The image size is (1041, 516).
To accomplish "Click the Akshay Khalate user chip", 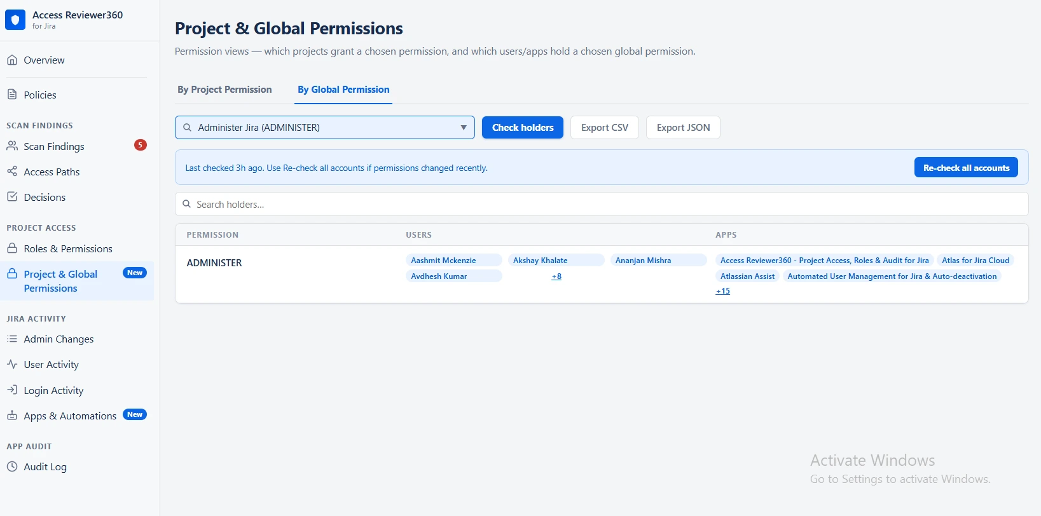I will coord(556,260).
